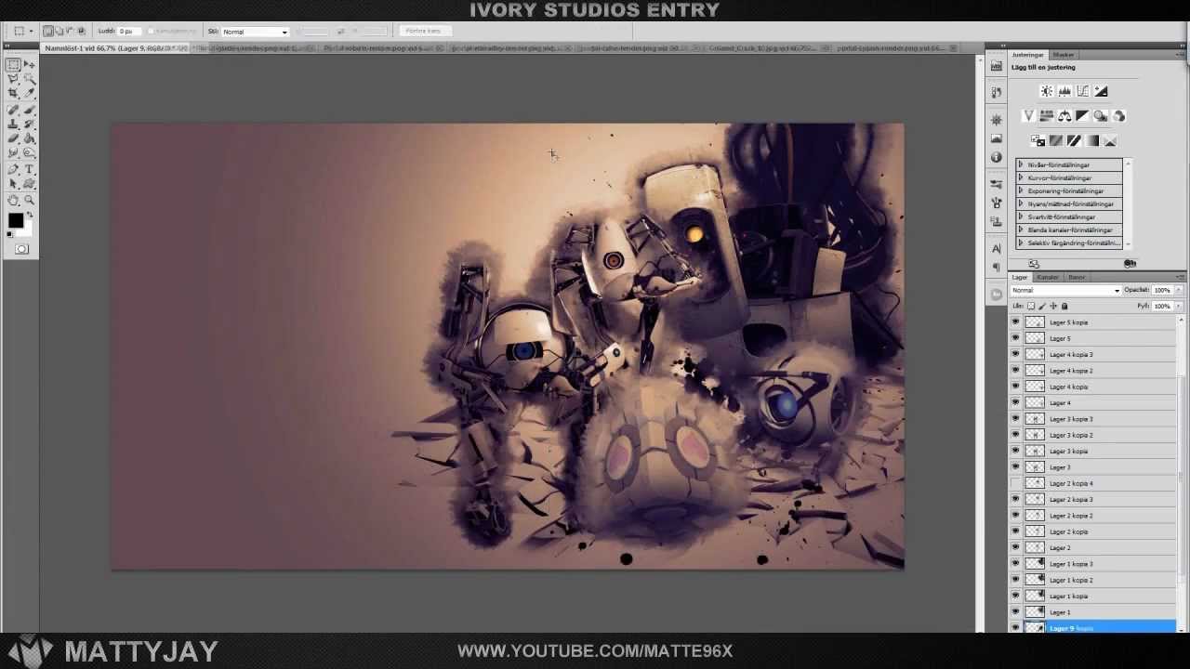
Task: Add a Levels adjustment
Action: [x=1064, y=91]
